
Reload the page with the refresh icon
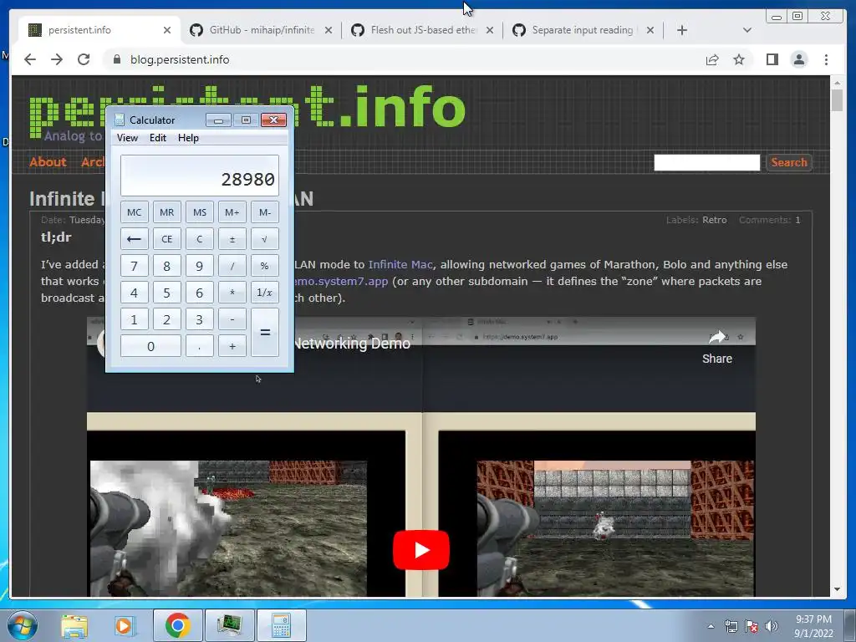click(x=84, y=59)
